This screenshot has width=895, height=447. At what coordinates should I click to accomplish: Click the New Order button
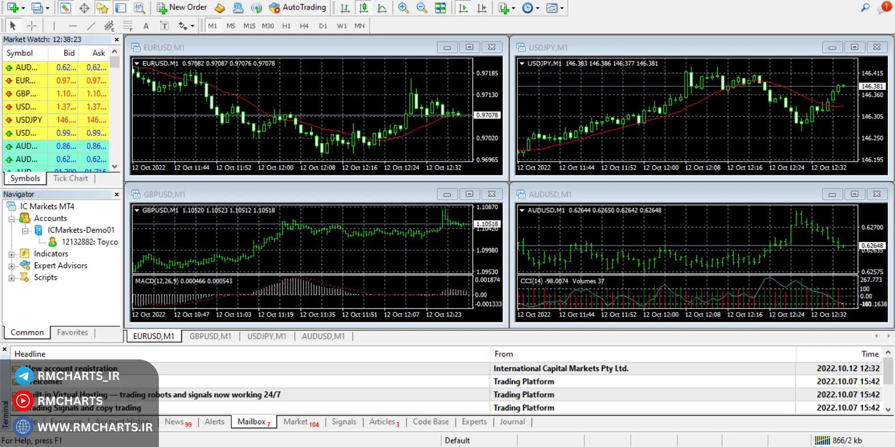click(182, 8)
